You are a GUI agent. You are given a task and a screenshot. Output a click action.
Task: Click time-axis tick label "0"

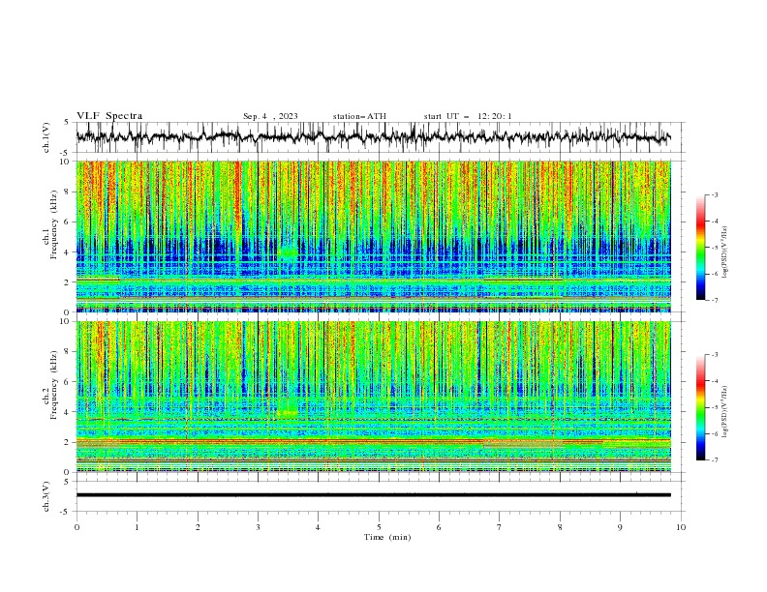(x=77, y=527)
